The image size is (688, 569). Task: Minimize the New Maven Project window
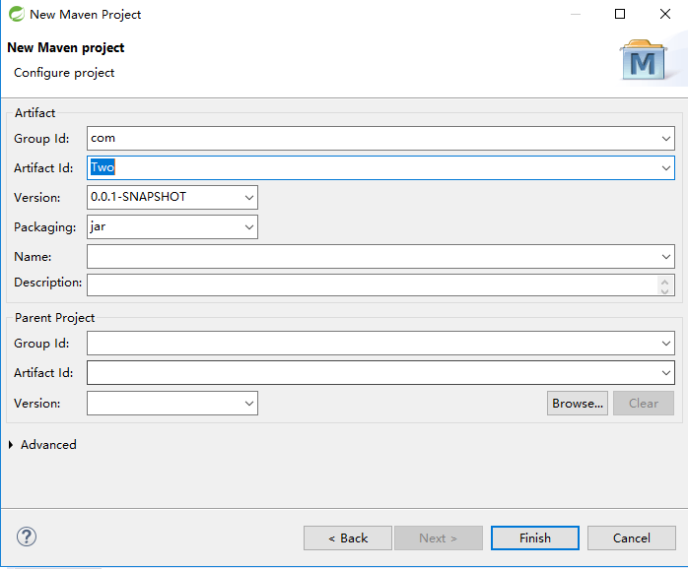pyautogui.click(x=576, y=14)
